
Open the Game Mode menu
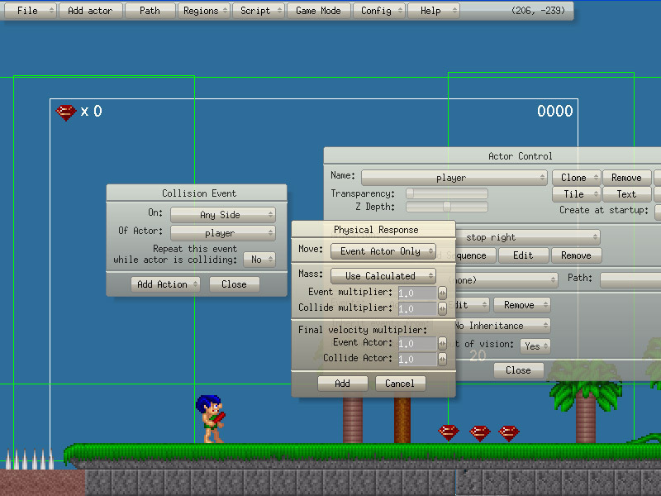tap(318, 11)
